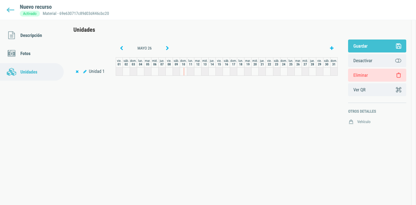The image size is (416, 205).
Task: Select the mié. 13 cell for Unidad 1
Action: [x=205, y=72]
